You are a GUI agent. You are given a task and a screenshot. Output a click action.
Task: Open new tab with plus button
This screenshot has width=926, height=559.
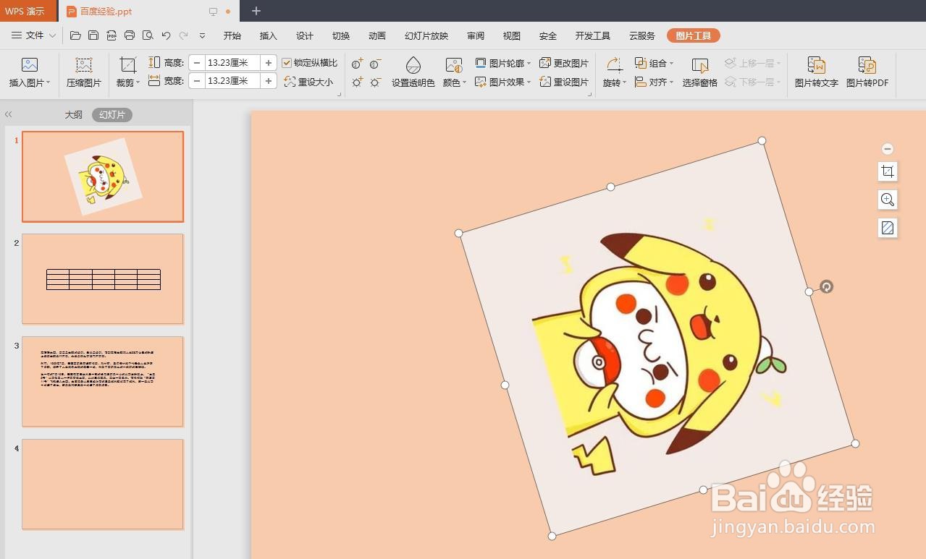pyautogui.click(x=256, y=11)
